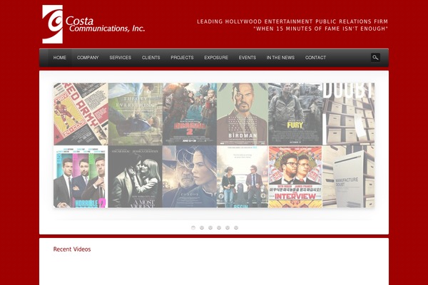Go to the Home menu item
Screen dimensions: 428x285
[59, 58]
